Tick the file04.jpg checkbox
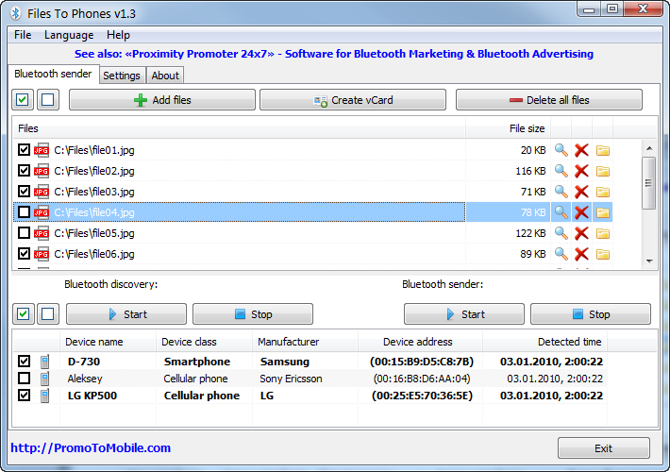670x472 pixels. [24, 212]
